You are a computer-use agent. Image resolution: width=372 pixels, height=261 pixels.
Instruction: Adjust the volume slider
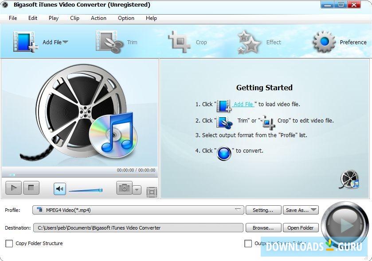pos(86,190)
